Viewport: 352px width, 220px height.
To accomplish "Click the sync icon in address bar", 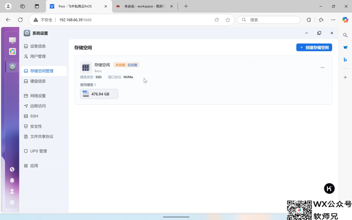I will click(217, 20).
